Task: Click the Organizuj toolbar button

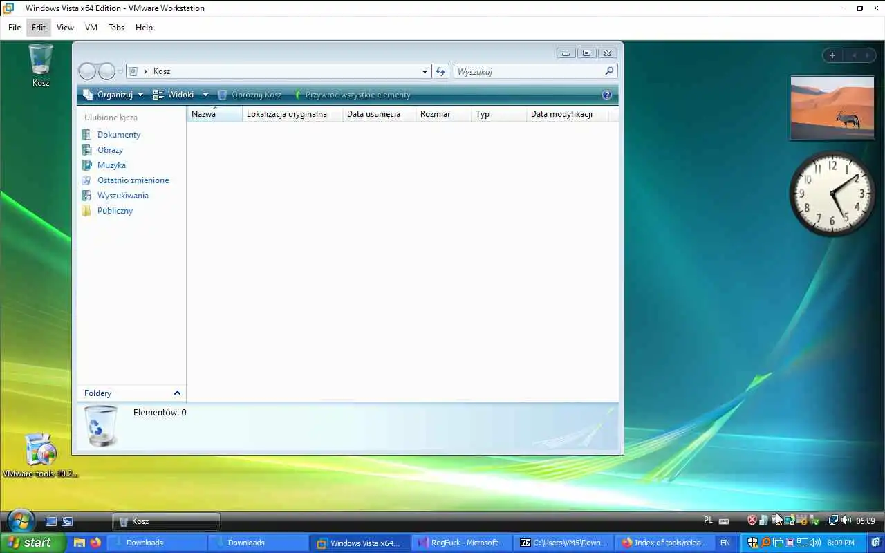Action: coord(113,95)
